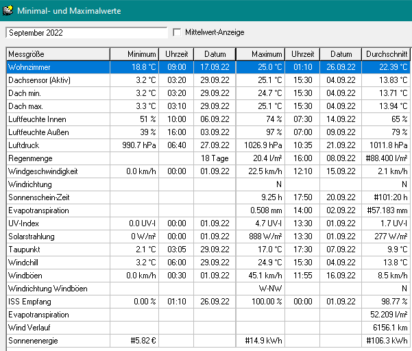Click the September 2022 month field
This screenshot has width=412, height=351.
86,32
